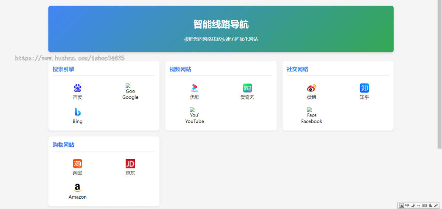Click the 视频网站 heading
Image resolution: width=442 pixels, height=209 pixels.
[x=180, y=69]
